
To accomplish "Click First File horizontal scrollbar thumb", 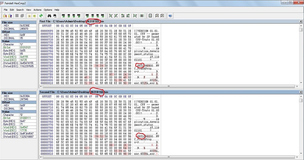I will pyautogui.click(x=169, y=86).
